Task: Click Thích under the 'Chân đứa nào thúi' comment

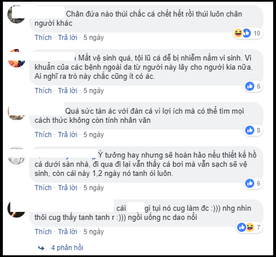Action: click(43, 38)
